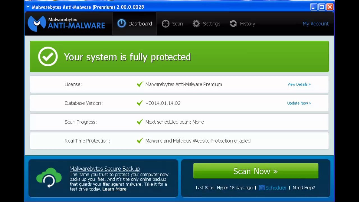Click the 'Scan Progress:' row label
Screen dimensions: 359x202
coord(80,122)
